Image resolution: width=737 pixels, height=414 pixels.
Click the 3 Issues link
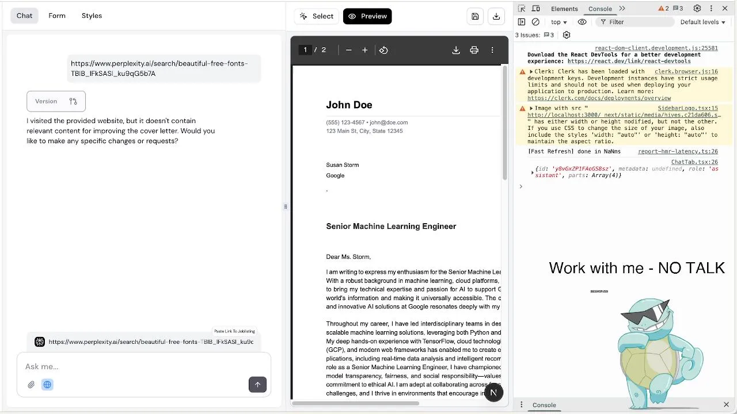pyautogui.click(x=534, y=35)
